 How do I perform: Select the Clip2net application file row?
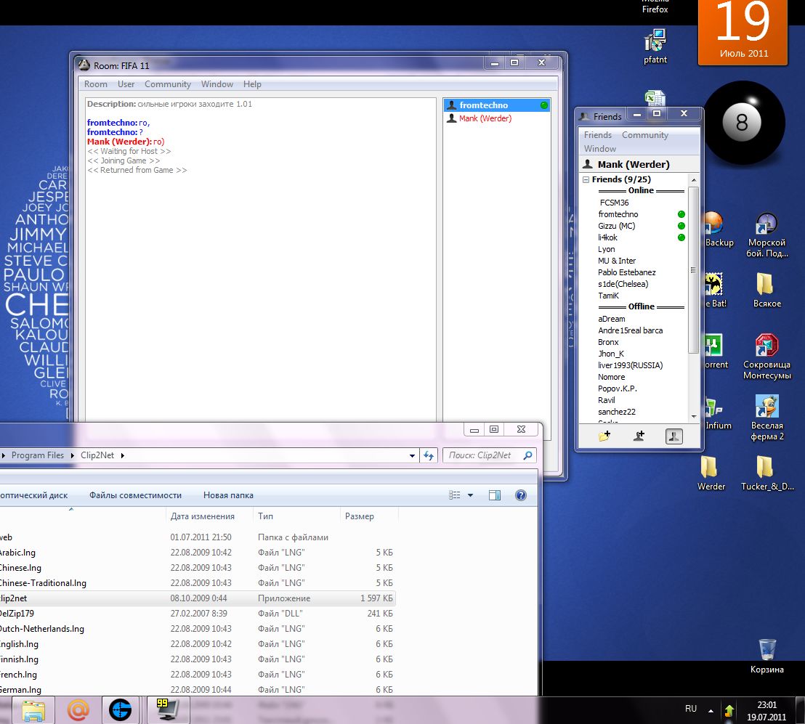198,598
